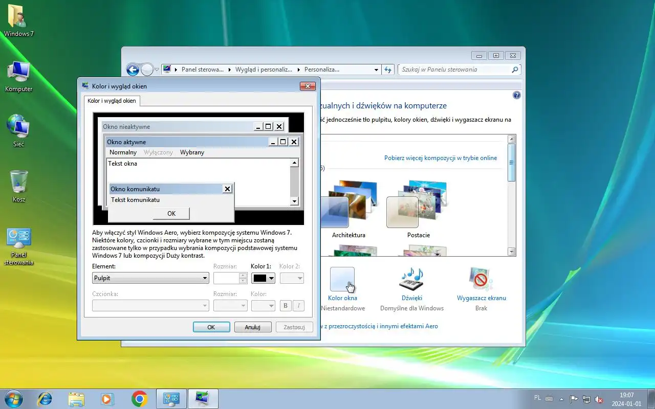
Task: Click the Wygaszacz ekranu link text
Action: pos(482,298)
